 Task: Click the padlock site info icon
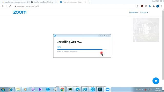click(x=15, y=6)
